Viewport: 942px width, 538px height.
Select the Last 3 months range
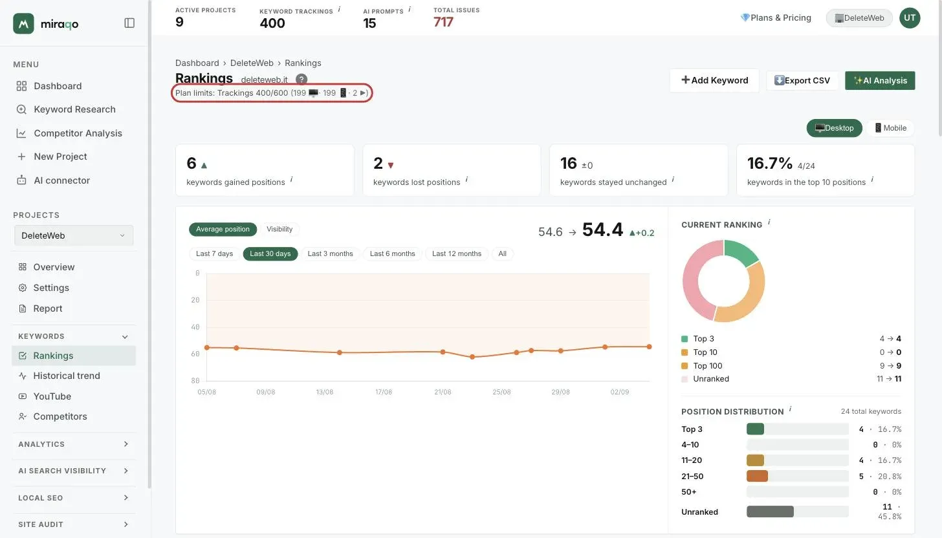330,254
